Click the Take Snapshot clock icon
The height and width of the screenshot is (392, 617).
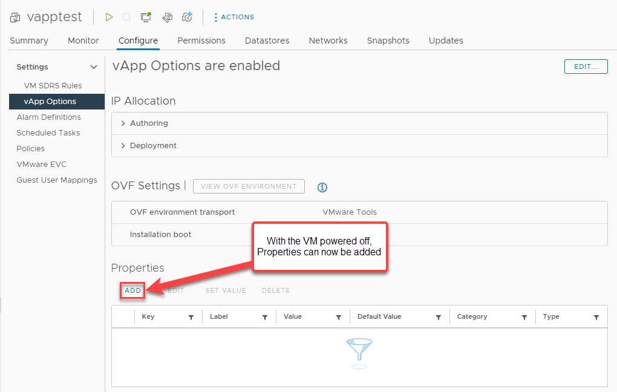pos(187,17)
